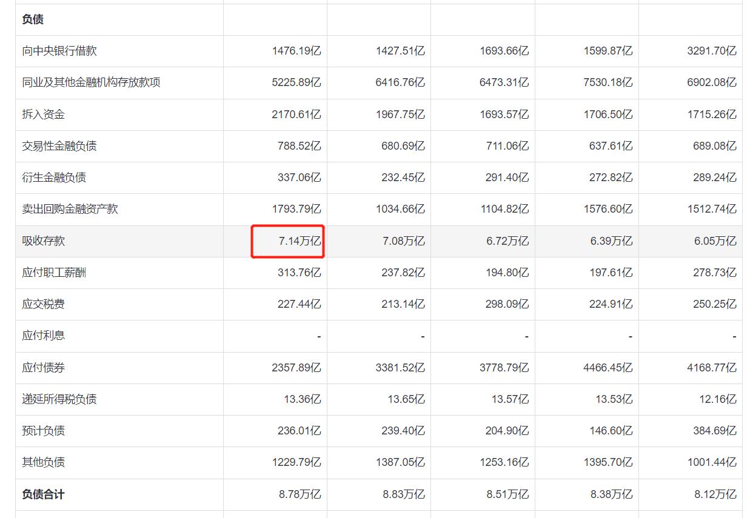Click the 吸收存款 row label
This screenshot has height=518, width=753.
tap(43, 241)
